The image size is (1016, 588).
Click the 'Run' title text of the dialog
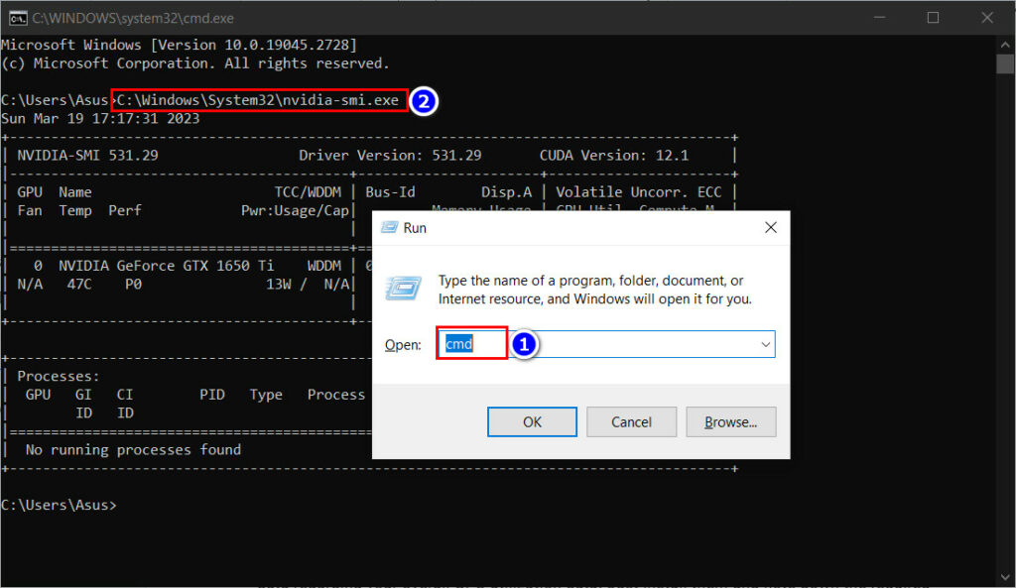click(415, 228)
